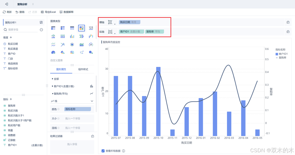Screen dimensions: 295x155
Task: Click the gear icon beside 大小
Action: 58,118
